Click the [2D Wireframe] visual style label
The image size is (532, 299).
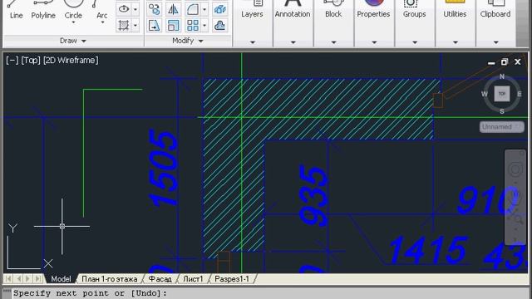point(71,61)
